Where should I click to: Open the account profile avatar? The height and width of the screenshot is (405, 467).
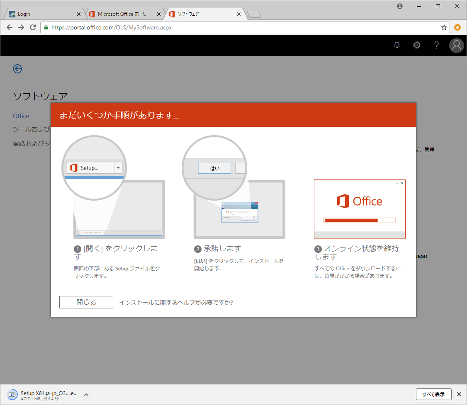(x=456, y=46)
